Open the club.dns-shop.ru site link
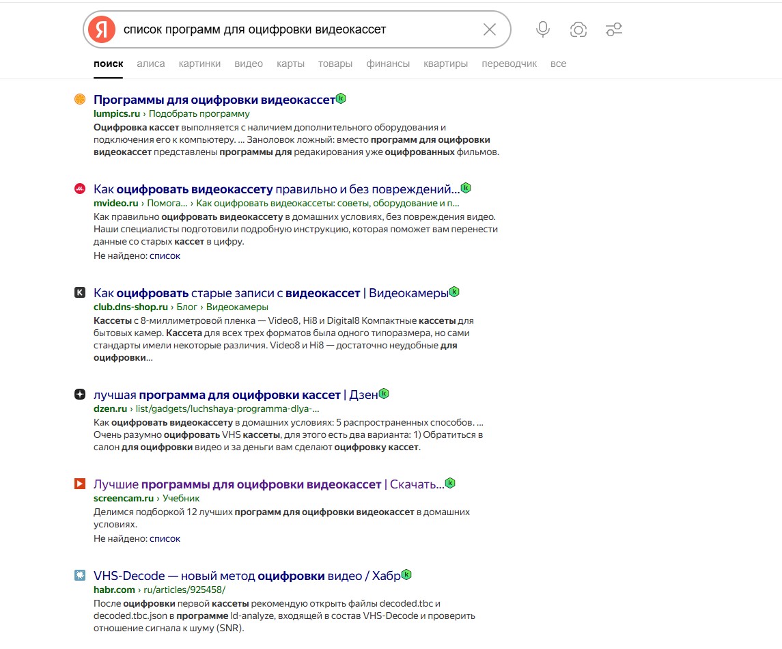Image resolution: width=782 pixels, height=649 pixels. [x=130, y=307]
